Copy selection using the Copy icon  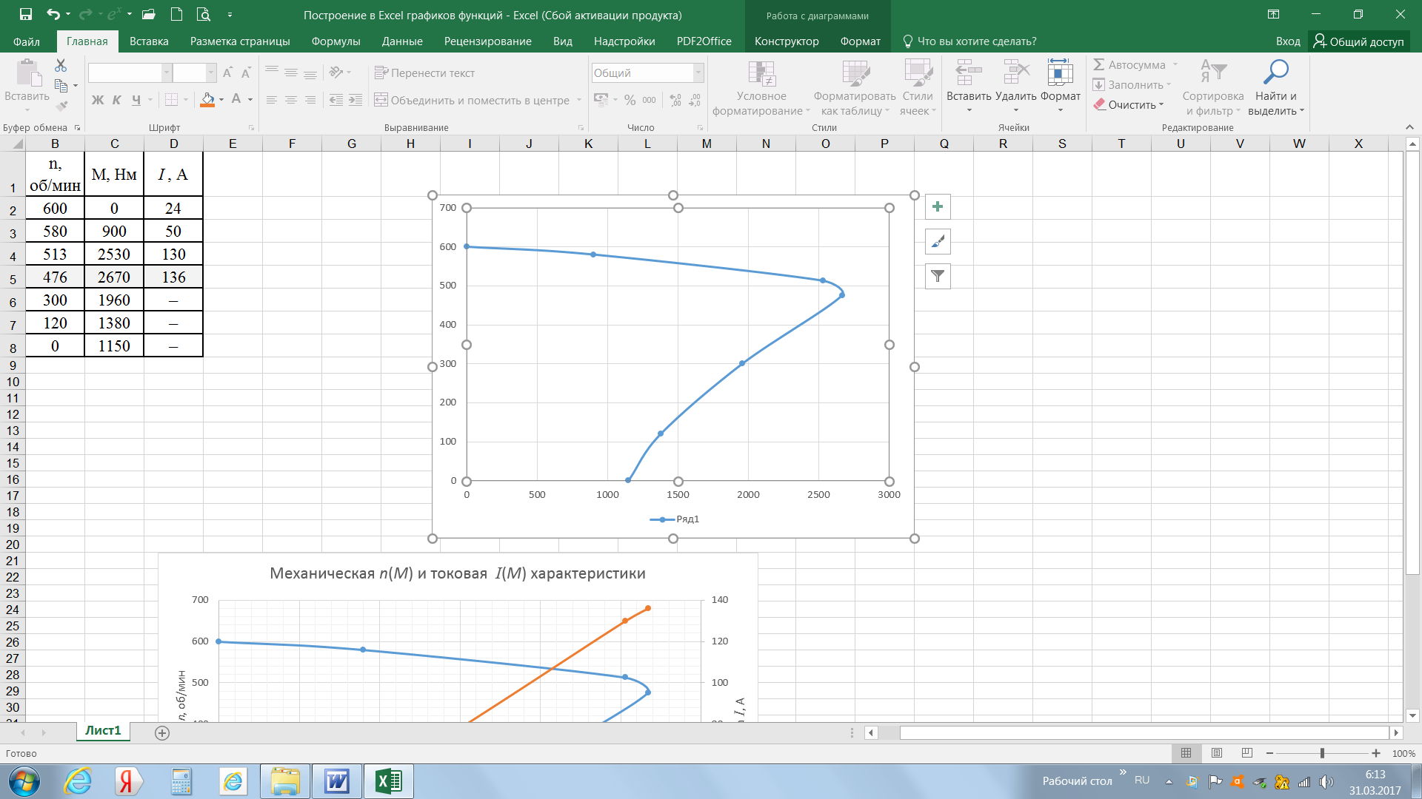[61, 85]
